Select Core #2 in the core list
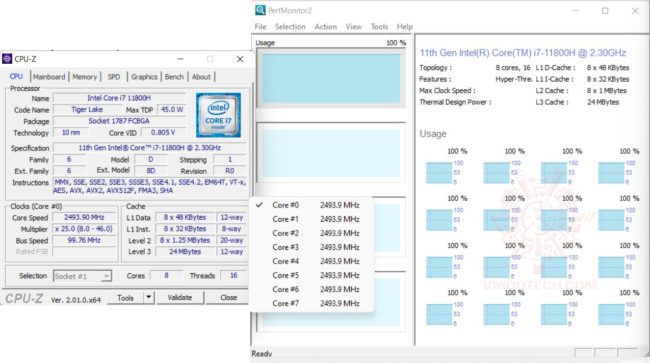 pos(312,233)
